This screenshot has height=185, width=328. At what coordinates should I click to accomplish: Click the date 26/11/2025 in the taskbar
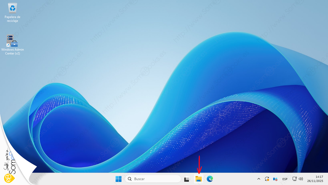coord(316,181)
